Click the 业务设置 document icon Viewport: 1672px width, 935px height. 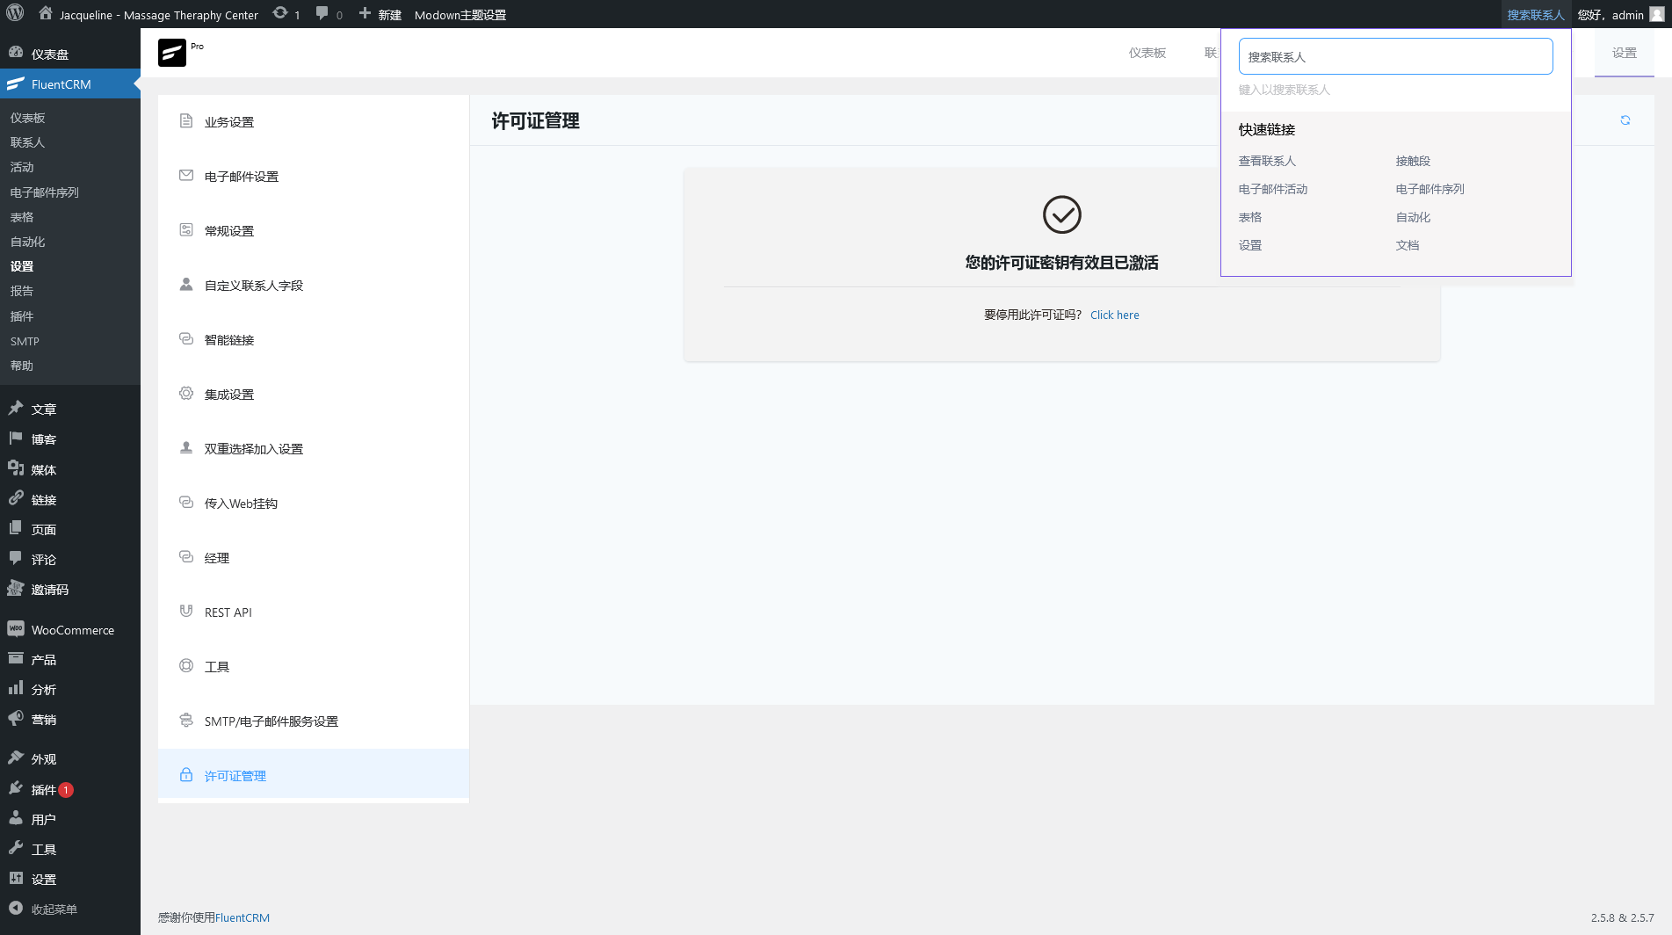tap(186, 121)
